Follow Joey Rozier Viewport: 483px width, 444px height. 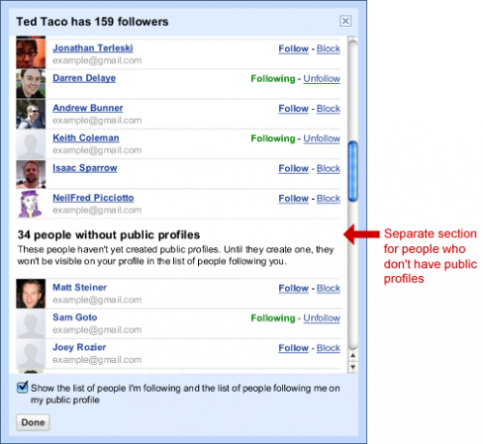[294, 348]
